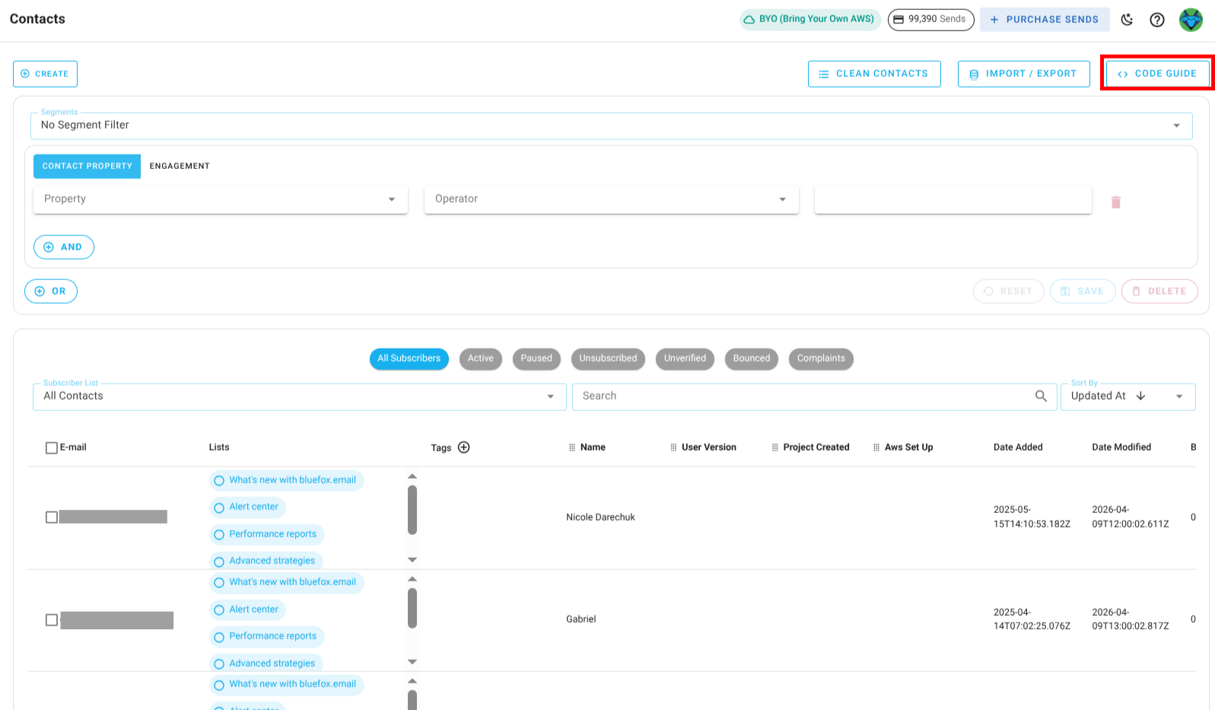Screen dimensions: 1215x710
Task: Click the Aws Set Up column drag handle
Action: (876, 447)
